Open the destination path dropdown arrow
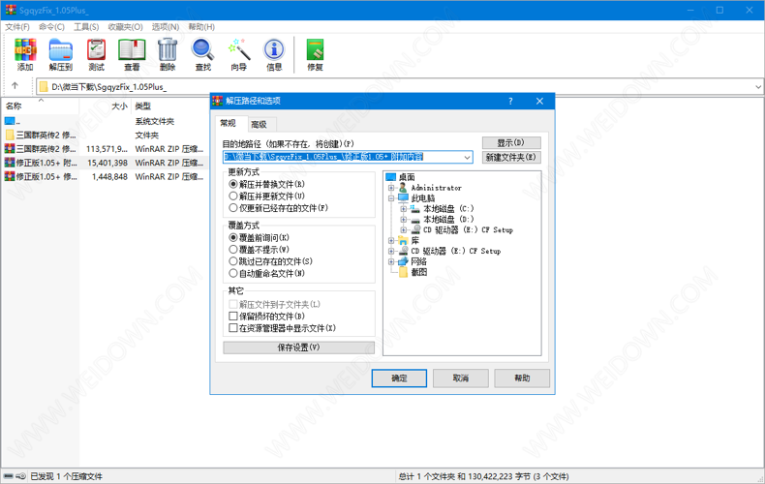Screen dimensions: 765x484 coord(467,157)
